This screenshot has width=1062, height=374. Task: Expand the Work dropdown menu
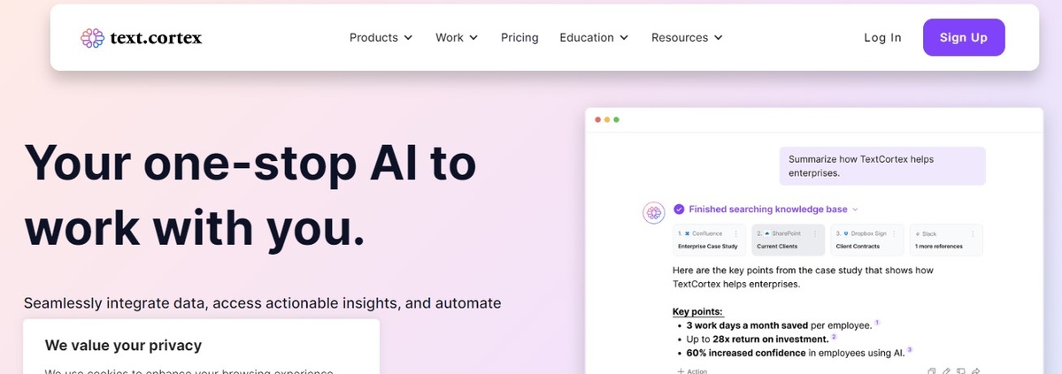pos(457,37)
